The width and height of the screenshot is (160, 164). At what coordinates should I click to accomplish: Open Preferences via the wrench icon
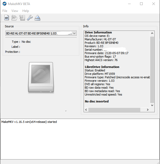(30, 18)
